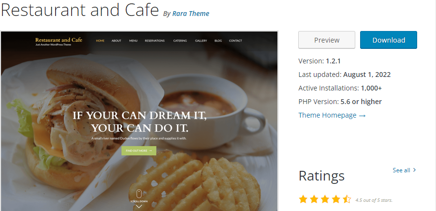This screenshot has height=211, width=436.
Task: Click the 4.5 out of 5 stars text
Action: [x=374, y=200]
